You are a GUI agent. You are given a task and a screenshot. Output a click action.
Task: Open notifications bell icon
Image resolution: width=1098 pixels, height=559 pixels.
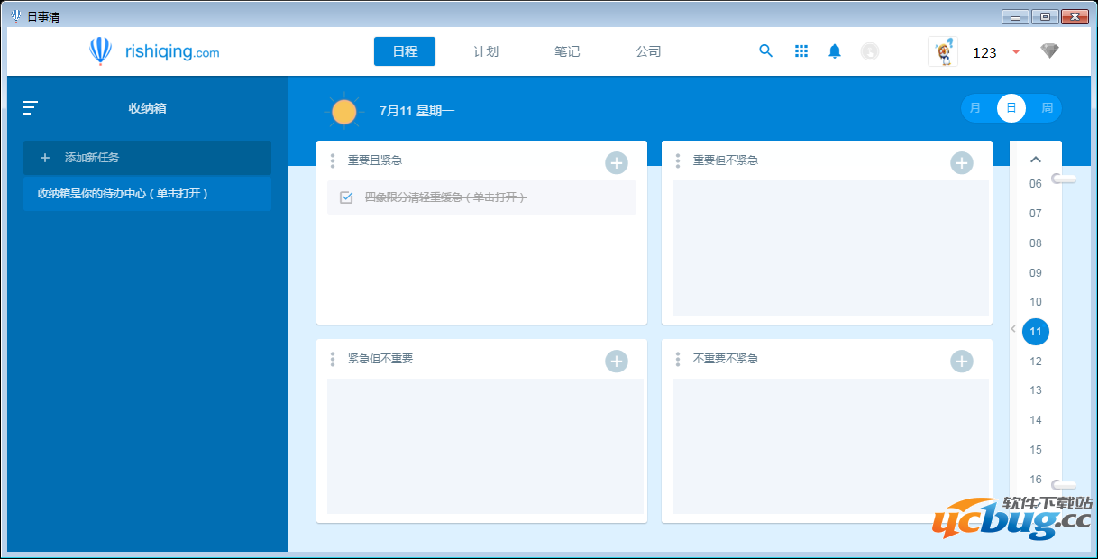coord(835,51)
